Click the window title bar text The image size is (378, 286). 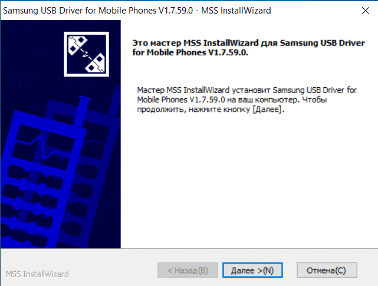(137, 11)
